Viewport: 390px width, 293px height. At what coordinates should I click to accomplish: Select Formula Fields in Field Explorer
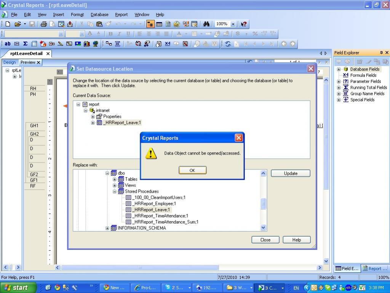[x=363, y=75]
